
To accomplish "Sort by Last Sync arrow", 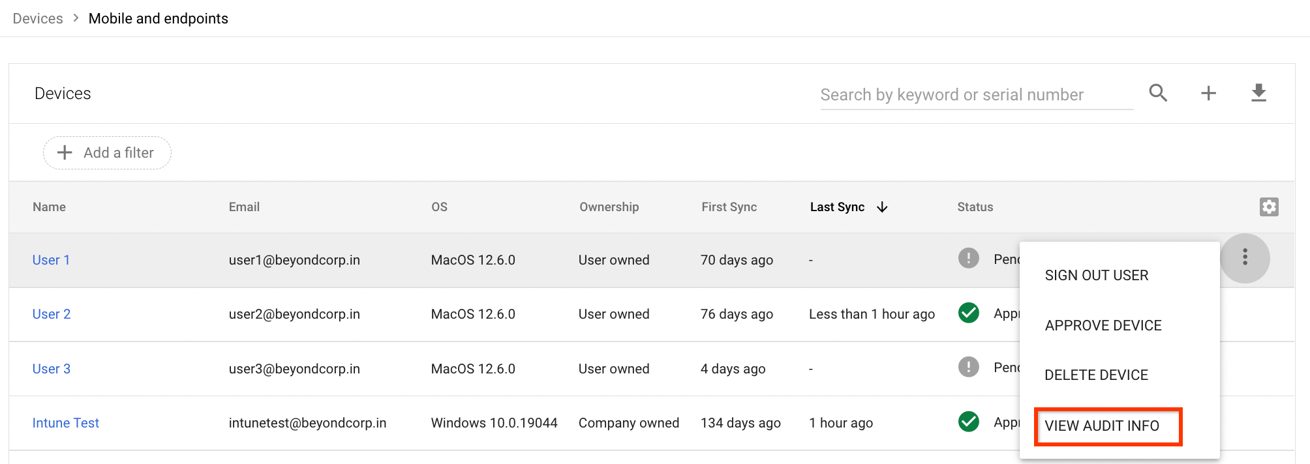I will click(x=882, y=207).
